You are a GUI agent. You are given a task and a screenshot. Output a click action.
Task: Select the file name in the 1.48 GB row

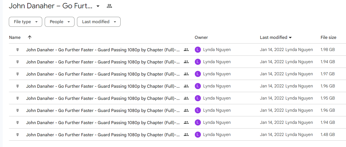point(103,135)
